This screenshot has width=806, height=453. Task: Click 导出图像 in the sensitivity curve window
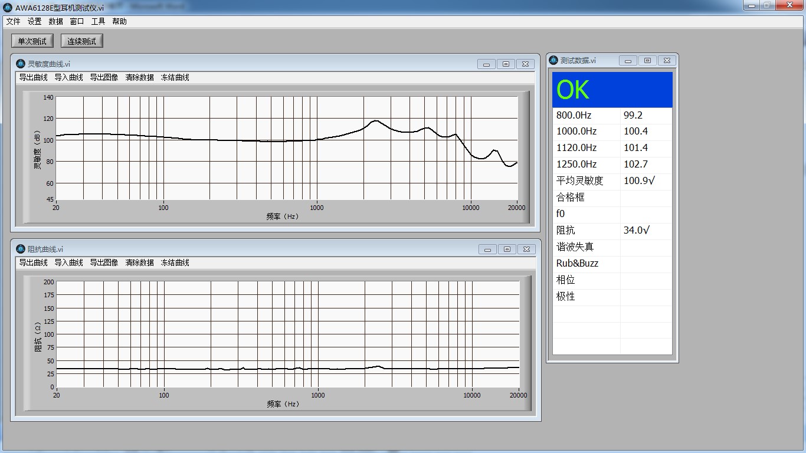(104, 77)
